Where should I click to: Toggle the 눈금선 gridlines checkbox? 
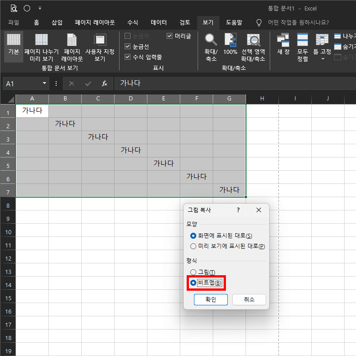[128, 46]
